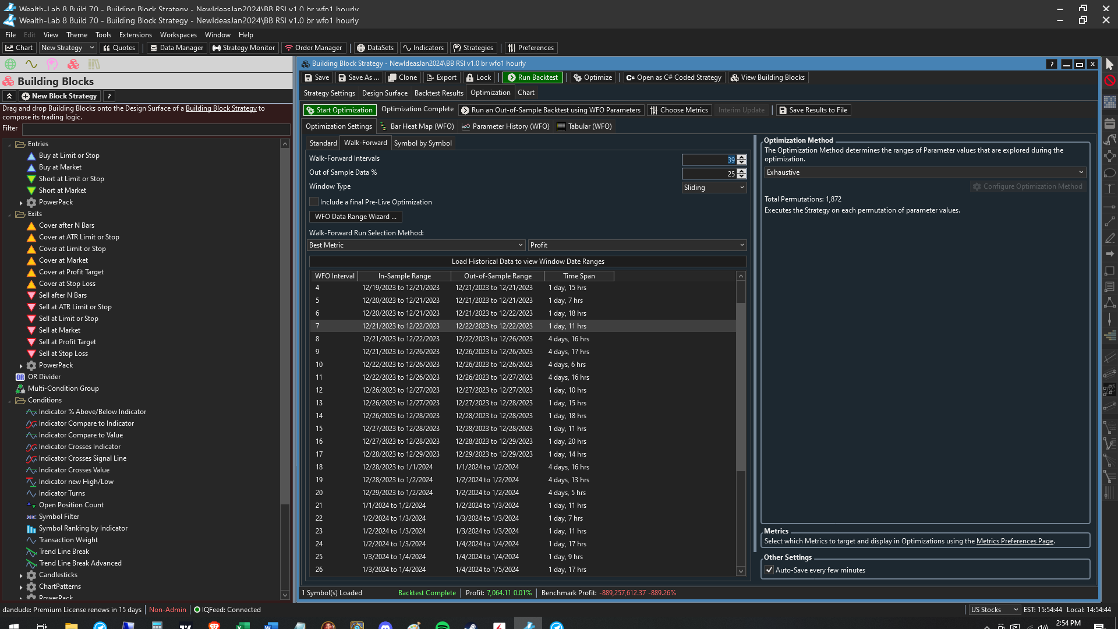Click the Start Optimization icon button
The width and height of the screenshot is (1118, 629).
(310, 110)
